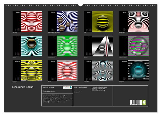Click the CALVENDO logo badge
Screen dimensions: 161x116
(67, 87)
